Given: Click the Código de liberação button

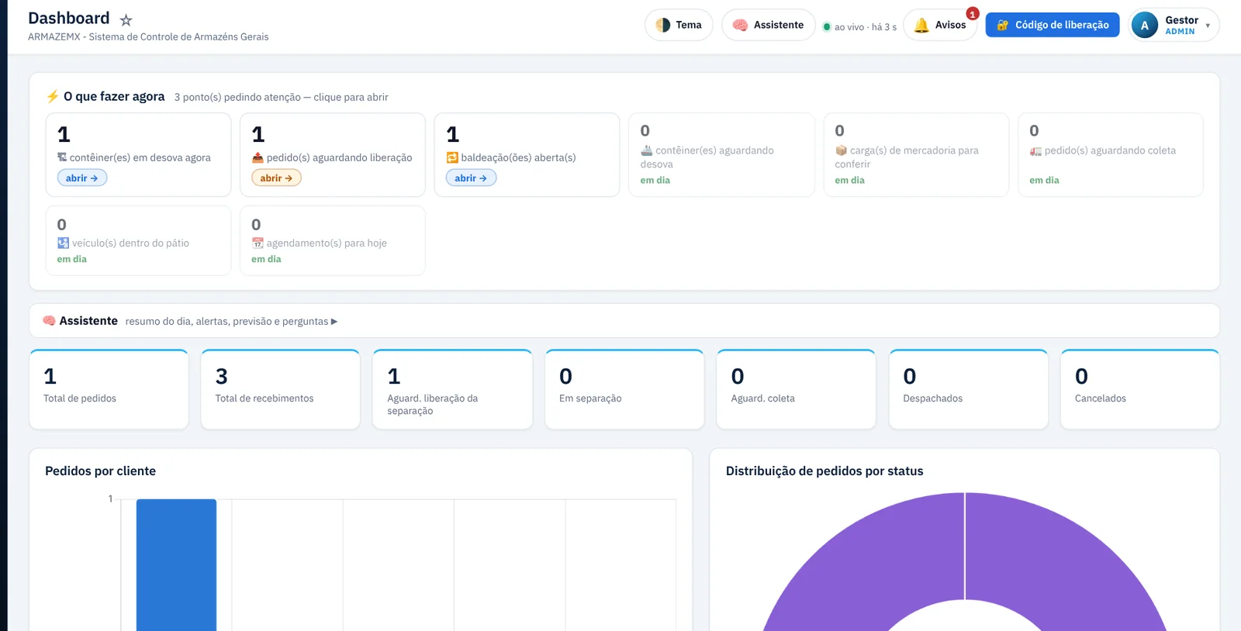Looking at the screenshot, I should click(x=1053, y=25).
